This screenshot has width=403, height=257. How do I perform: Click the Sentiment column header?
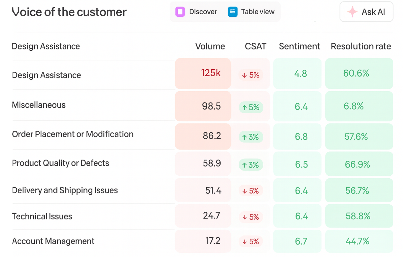pyautogui.click(x=299, y=46)
